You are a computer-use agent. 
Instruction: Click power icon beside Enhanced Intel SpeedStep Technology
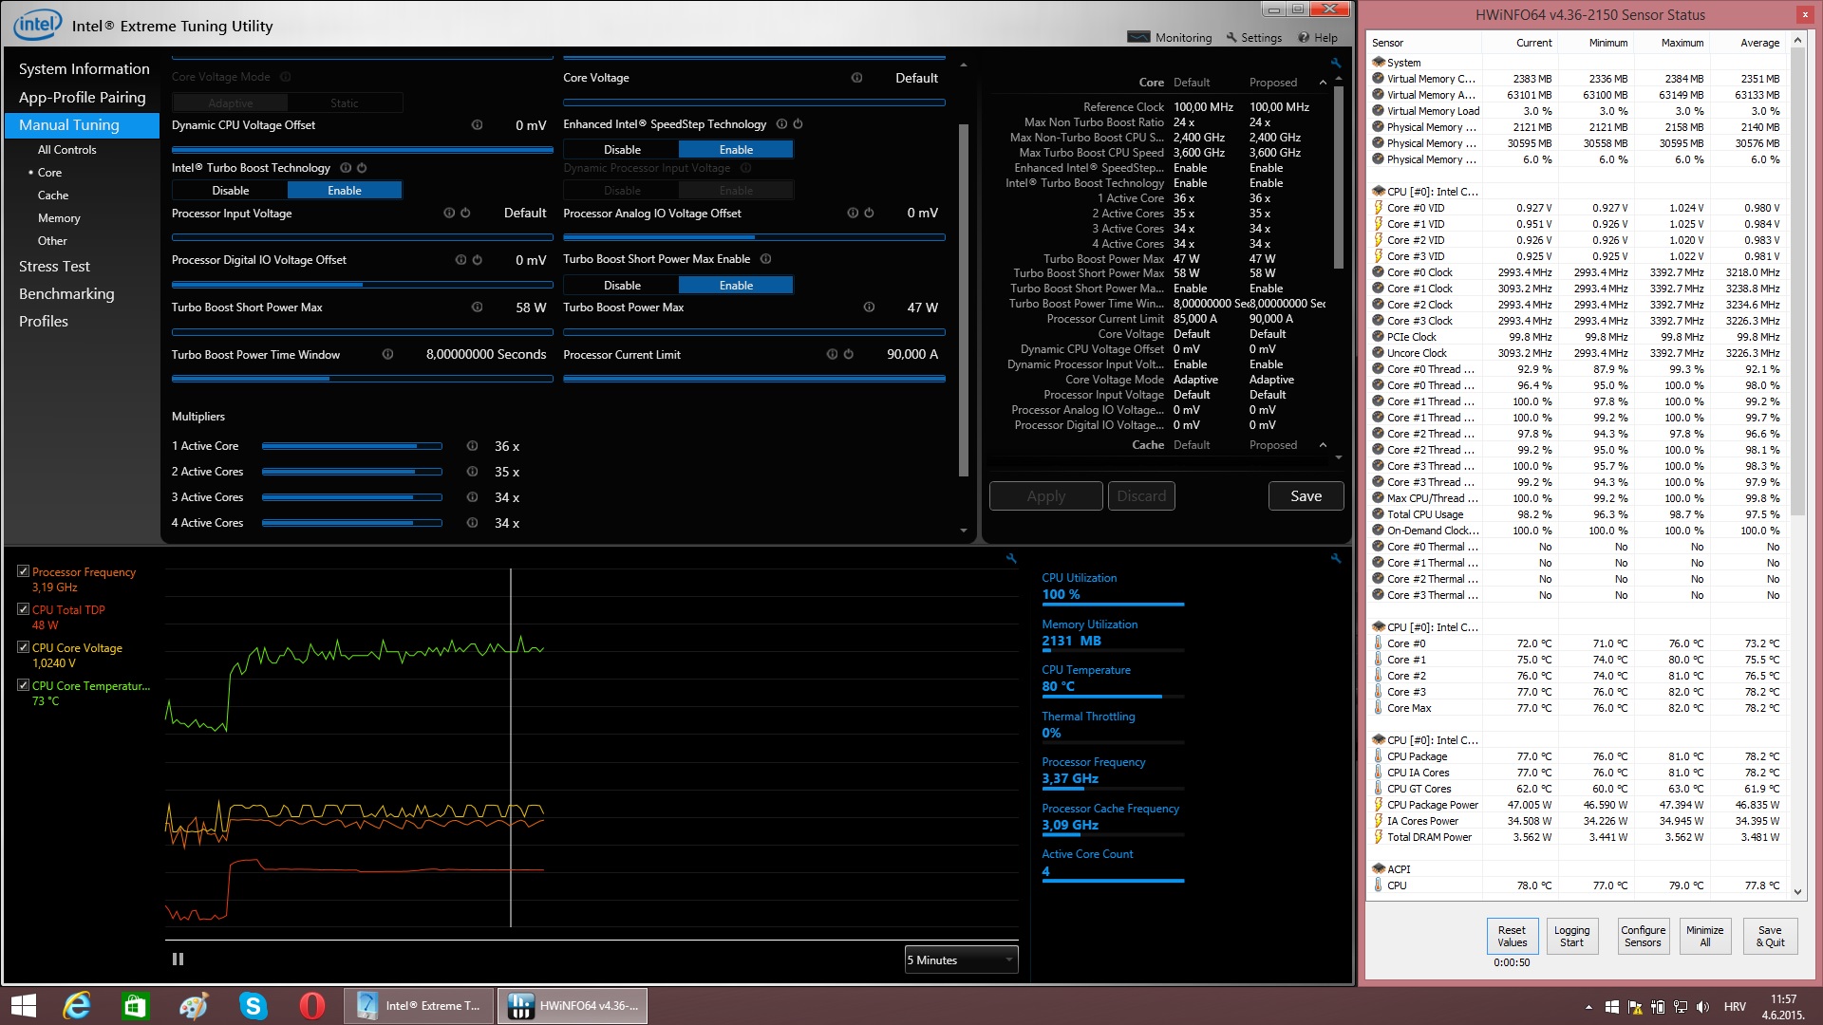point(798,124)
